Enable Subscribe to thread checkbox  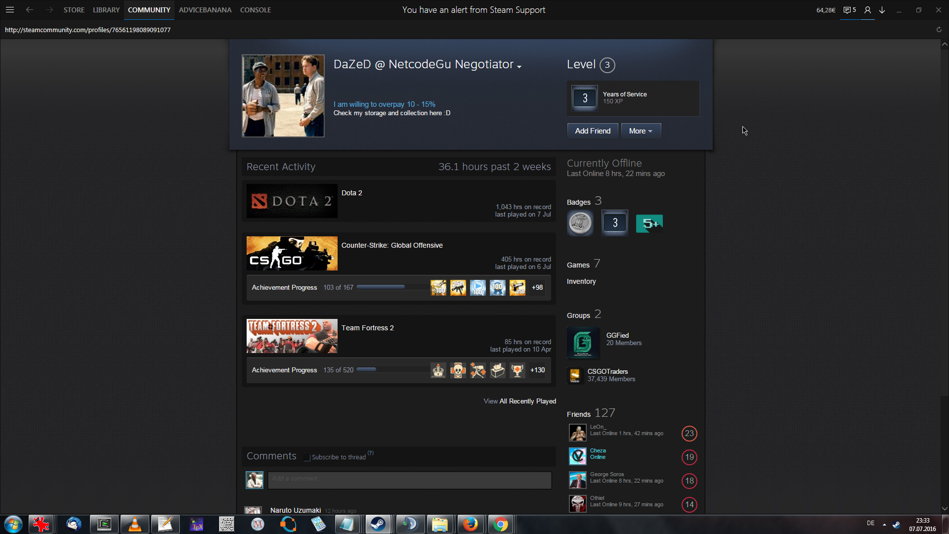[307, 457]
